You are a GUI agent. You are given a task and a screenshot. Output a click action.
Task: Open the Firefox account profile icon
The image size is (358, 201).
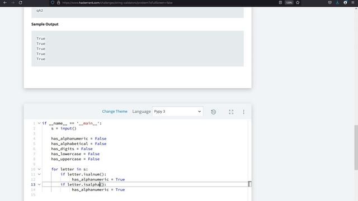click(x=345, y=2)
